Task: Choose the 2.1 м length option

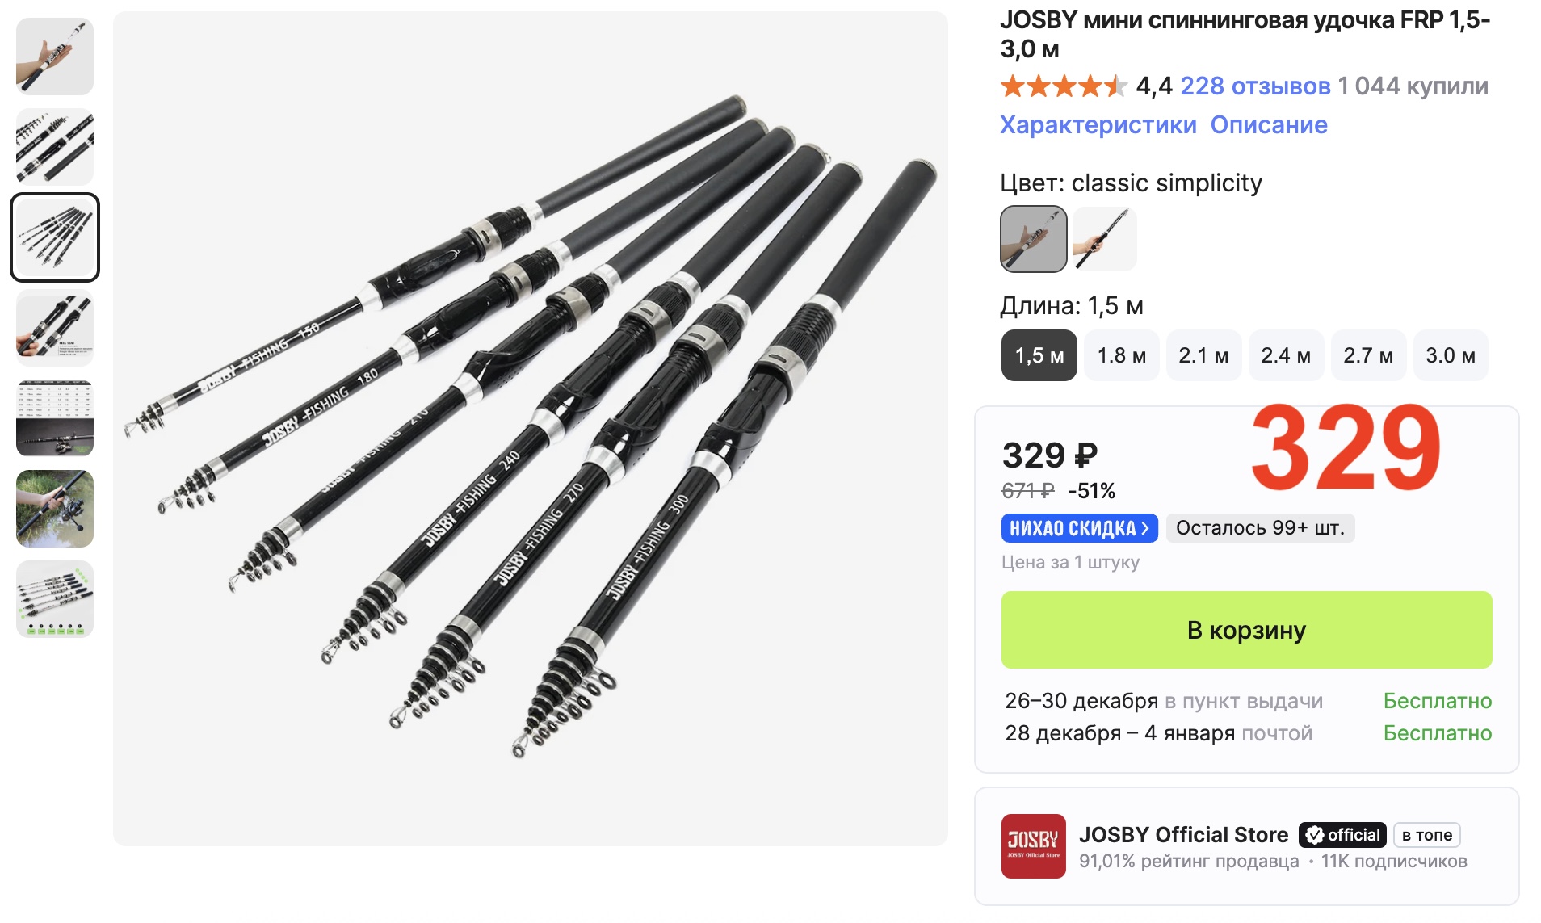Action: (x=1203, y=355)
